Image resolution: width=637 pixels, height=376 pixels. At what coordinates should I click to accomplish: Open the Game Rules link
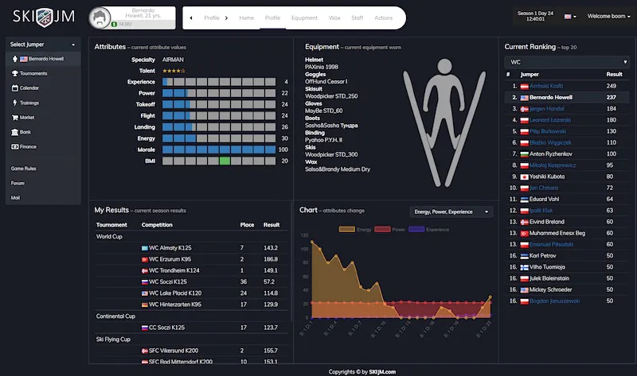coord(22,169)
